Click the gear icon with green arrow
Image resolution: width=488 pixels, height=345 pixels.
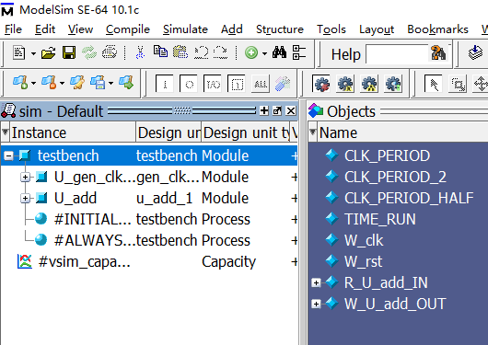(x=393, y=84)
